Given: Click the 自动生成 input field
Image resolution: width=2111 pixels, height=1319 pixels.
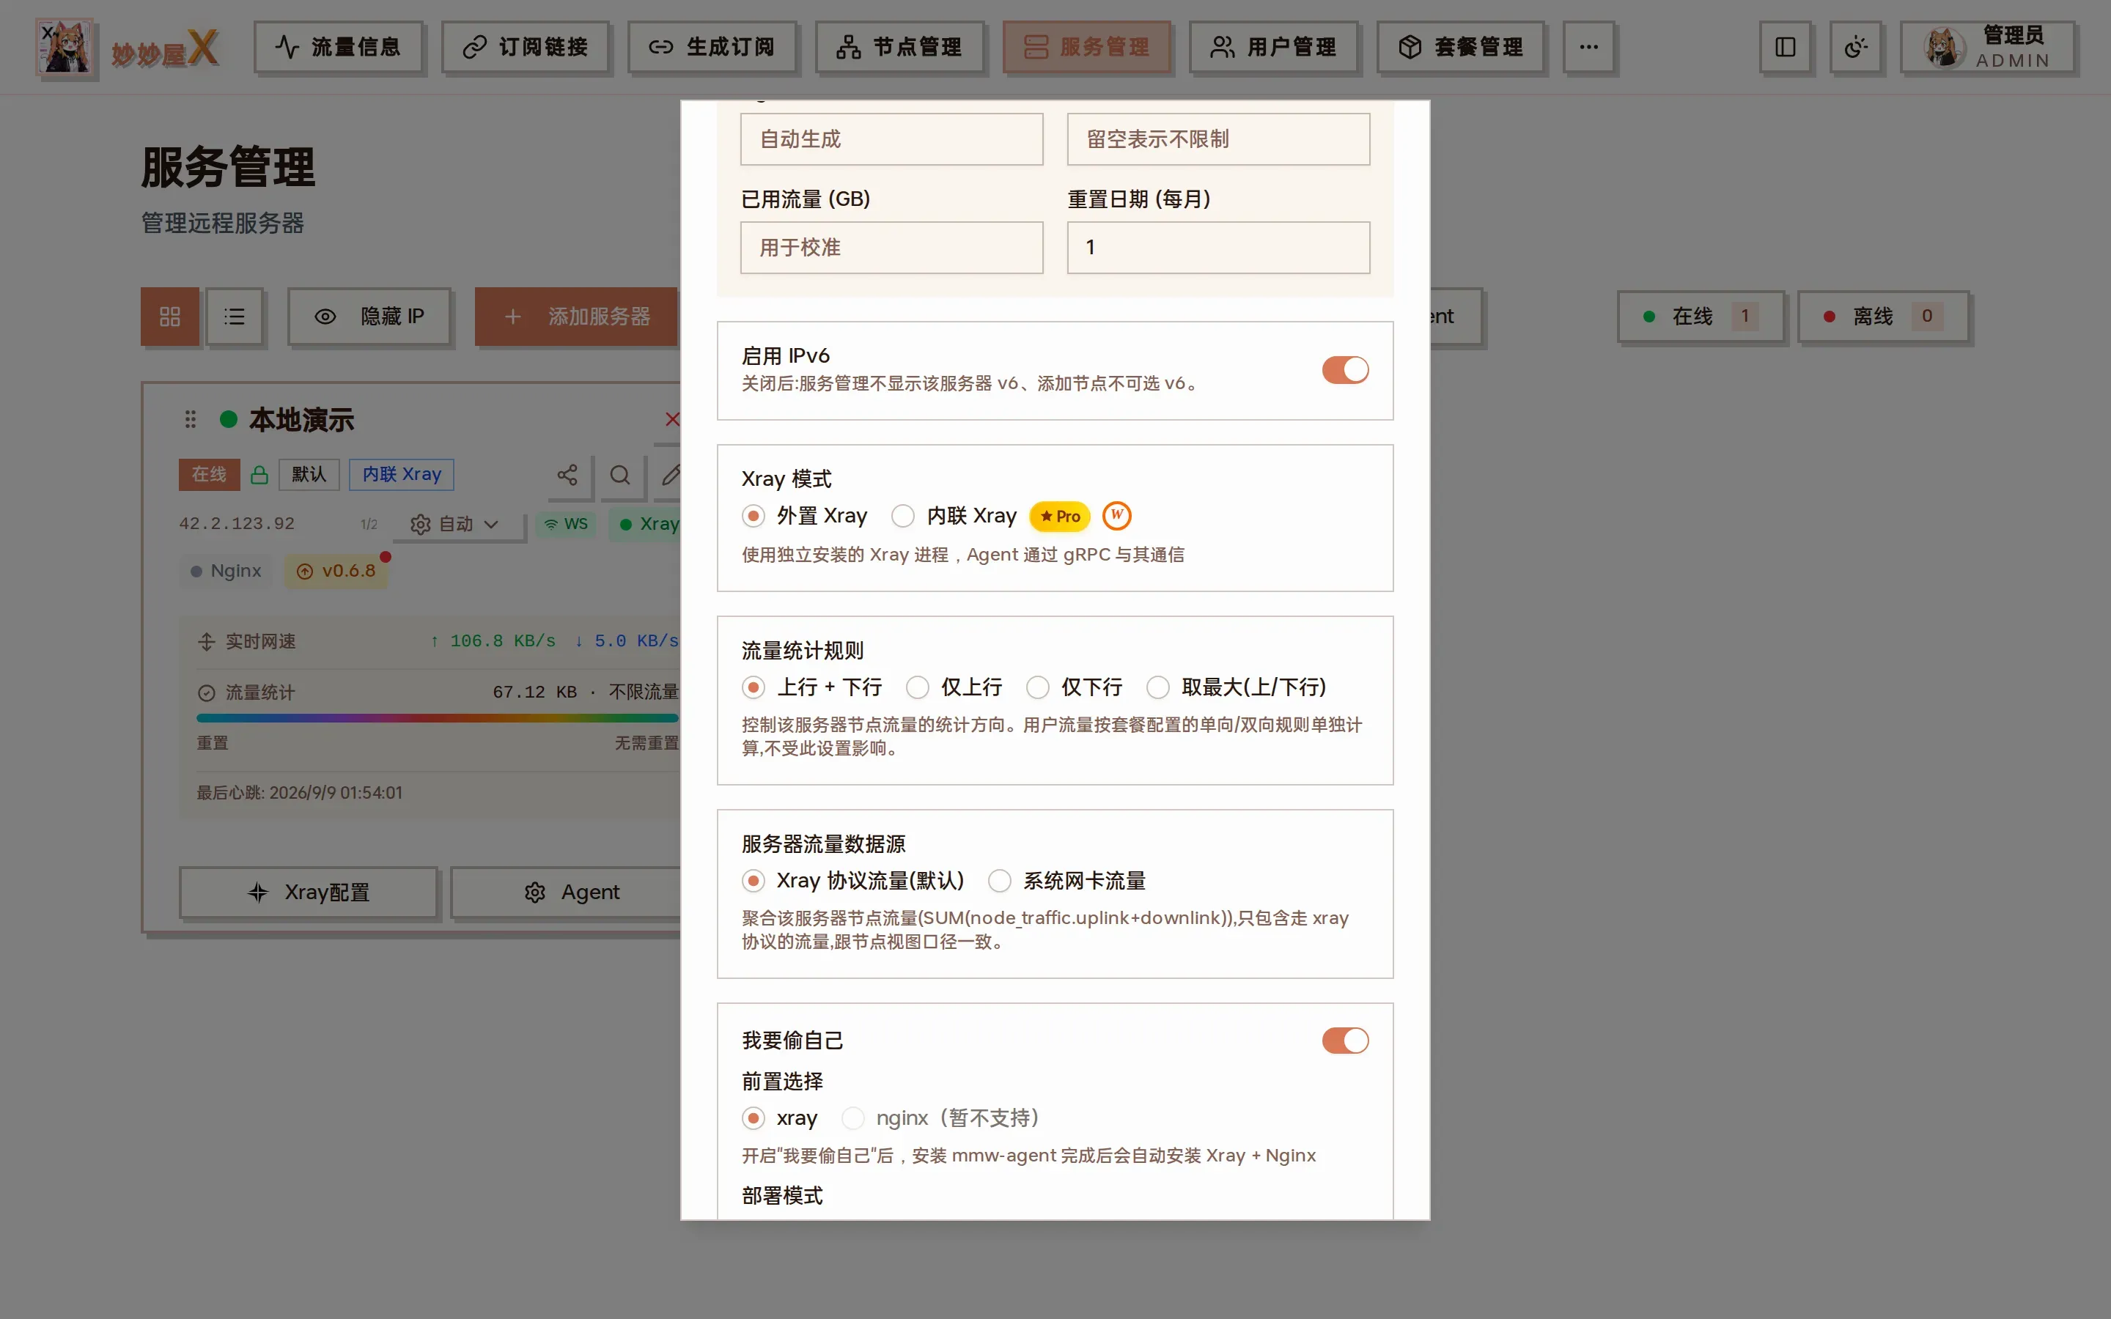Looking at the screenshot, I should pos(891,139).
